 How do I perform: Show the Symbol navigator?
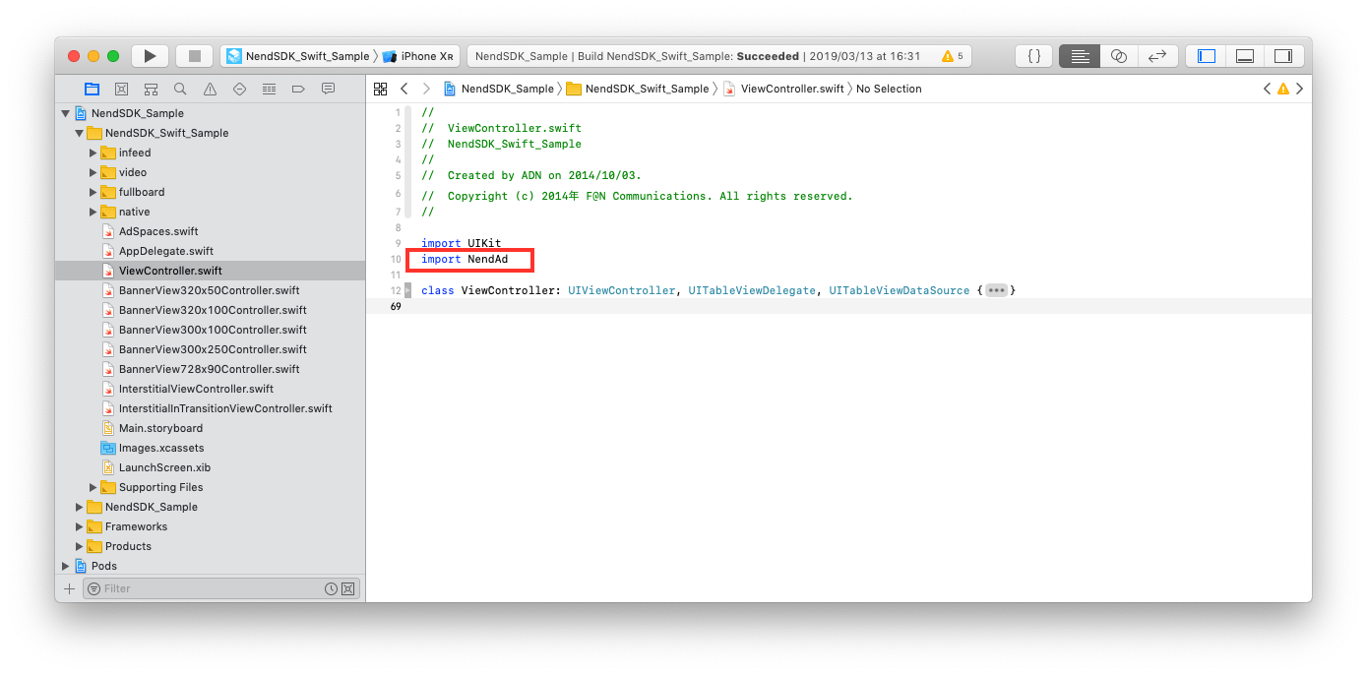tap(151, 89)
